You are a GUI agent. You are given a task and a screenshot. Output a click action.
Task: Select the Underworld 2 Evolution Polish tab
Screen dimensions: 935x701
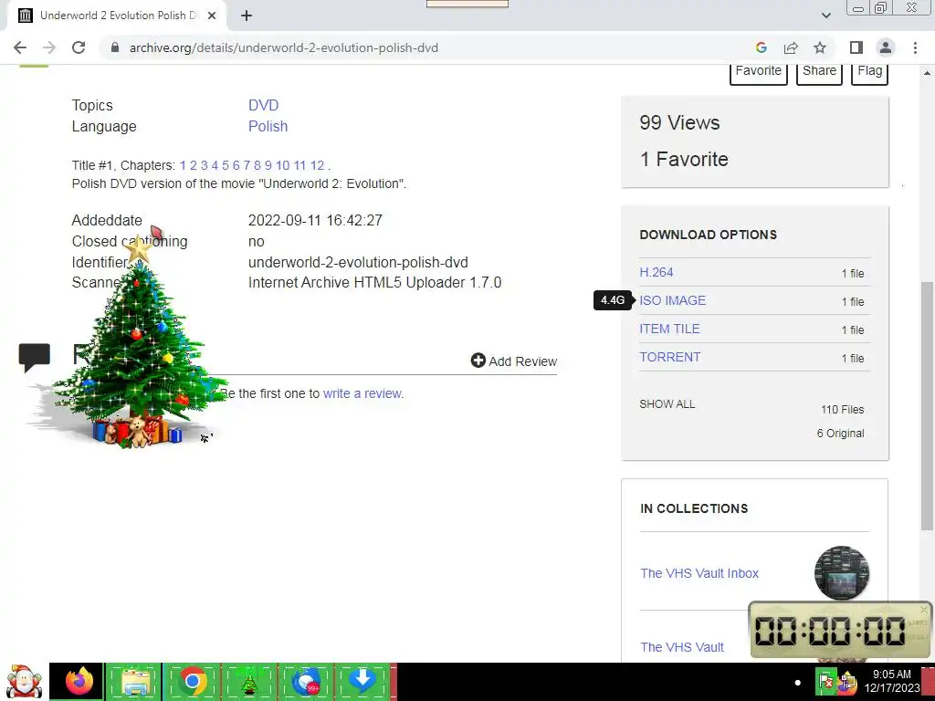point(116,16)
